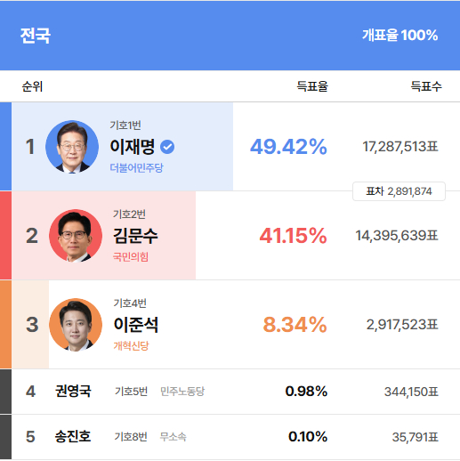Open 김문수 candidate portrait photo
This screenshot has height=461, width=460.
coord(76,236)
